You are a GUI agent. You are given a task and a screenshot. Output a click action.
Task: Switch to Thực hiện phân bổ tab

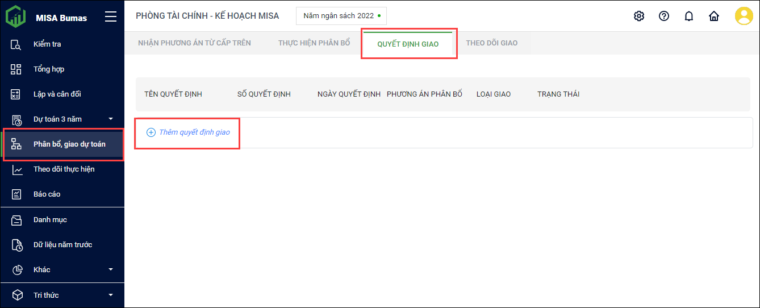click(314, 43)
